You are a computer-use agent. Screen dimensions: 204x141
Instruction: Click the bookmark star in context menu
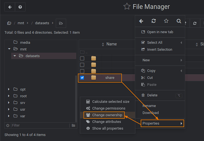[166, 21]
